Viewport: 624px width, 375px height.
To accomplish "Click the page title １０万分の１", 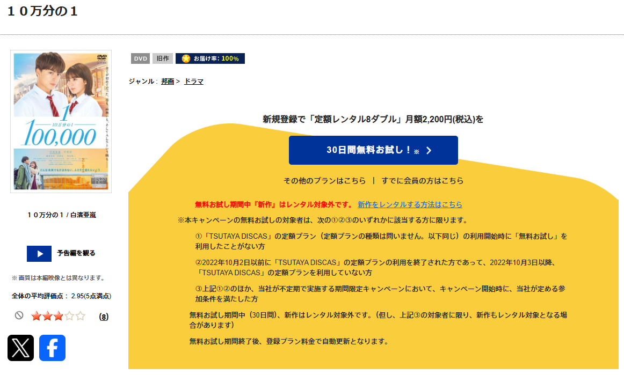I will coord(42,11).
